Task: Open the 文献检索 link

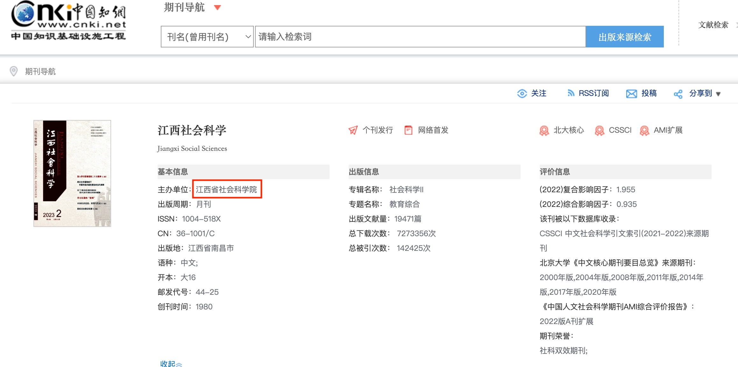Action: (713, 25)
